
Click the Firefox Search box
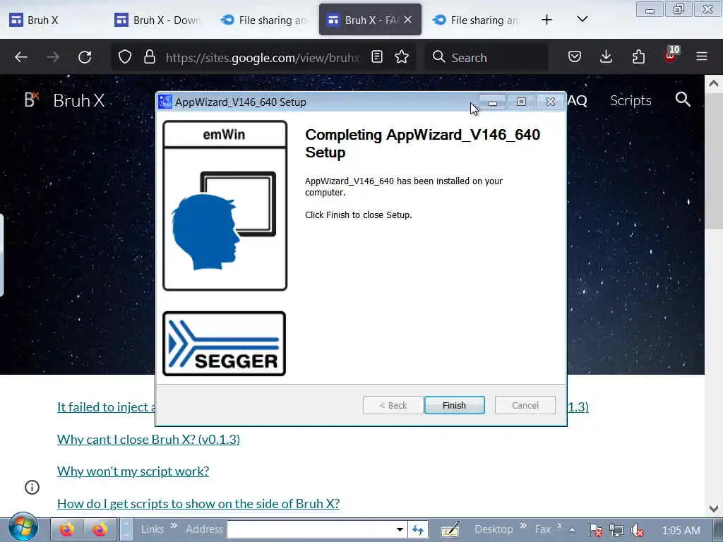(487, 57)
